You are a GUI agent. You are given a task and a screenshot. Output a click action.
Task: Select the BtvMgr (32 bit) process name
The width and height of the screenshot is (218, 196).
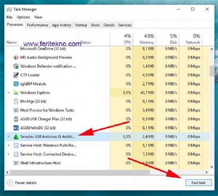pyautogui.click(x=33, y=101)
